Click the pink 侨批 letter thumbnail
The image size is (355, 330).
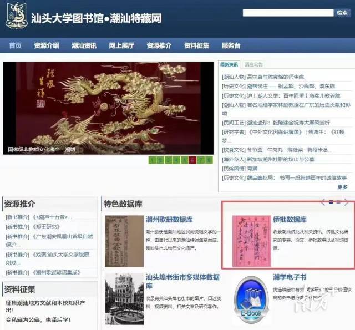click(251, 241)
